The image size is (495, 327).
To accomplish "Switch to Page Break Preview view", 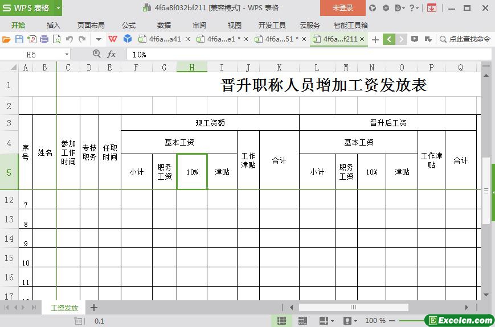I will point(302,321).
